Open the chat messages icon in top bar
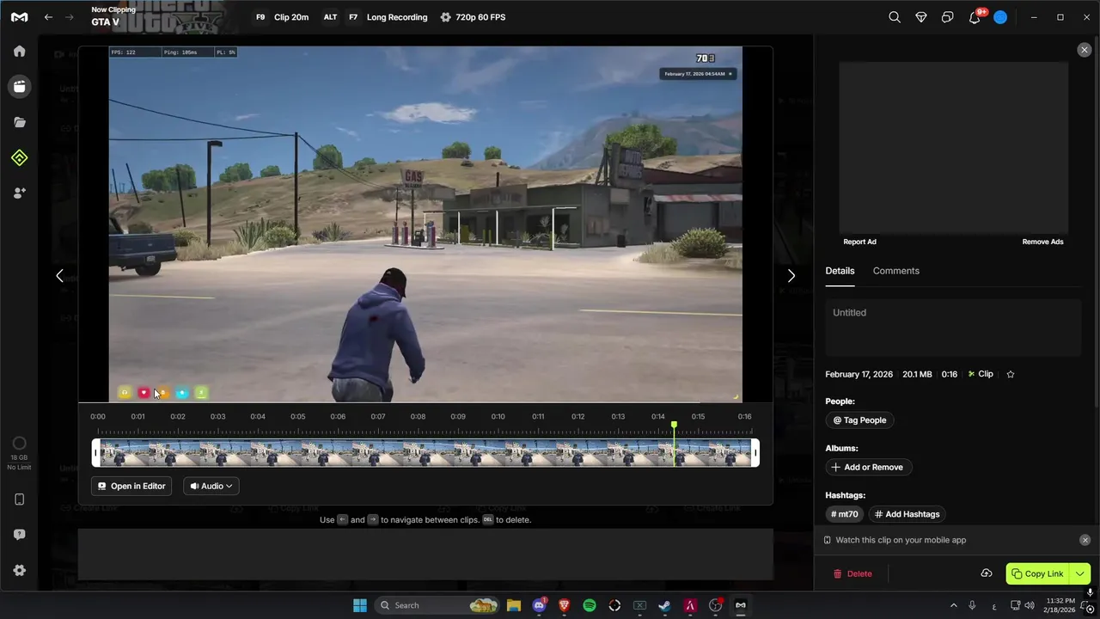 click(947, 17)
